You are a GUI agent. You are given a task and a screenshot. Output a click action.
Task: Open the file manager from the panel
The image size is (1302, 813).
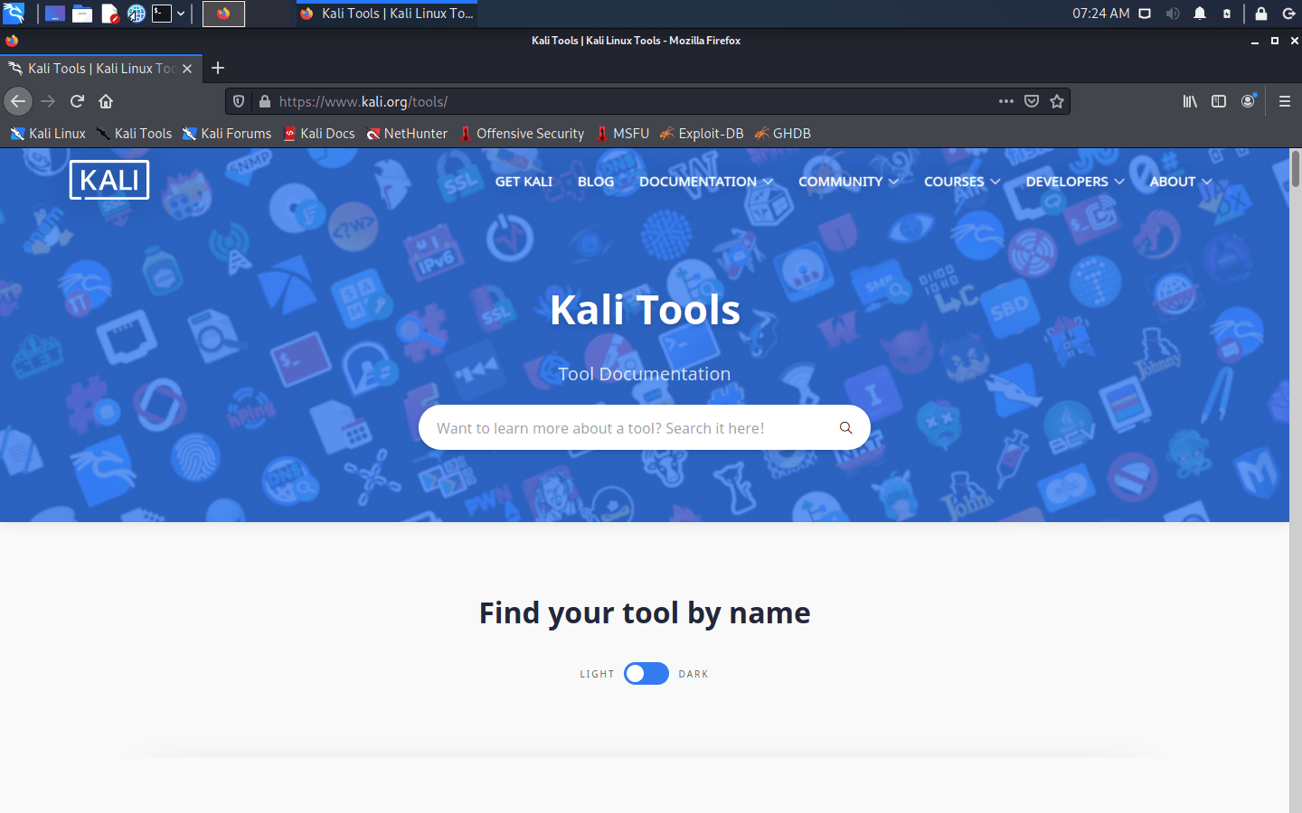click(x=82, y=14)
